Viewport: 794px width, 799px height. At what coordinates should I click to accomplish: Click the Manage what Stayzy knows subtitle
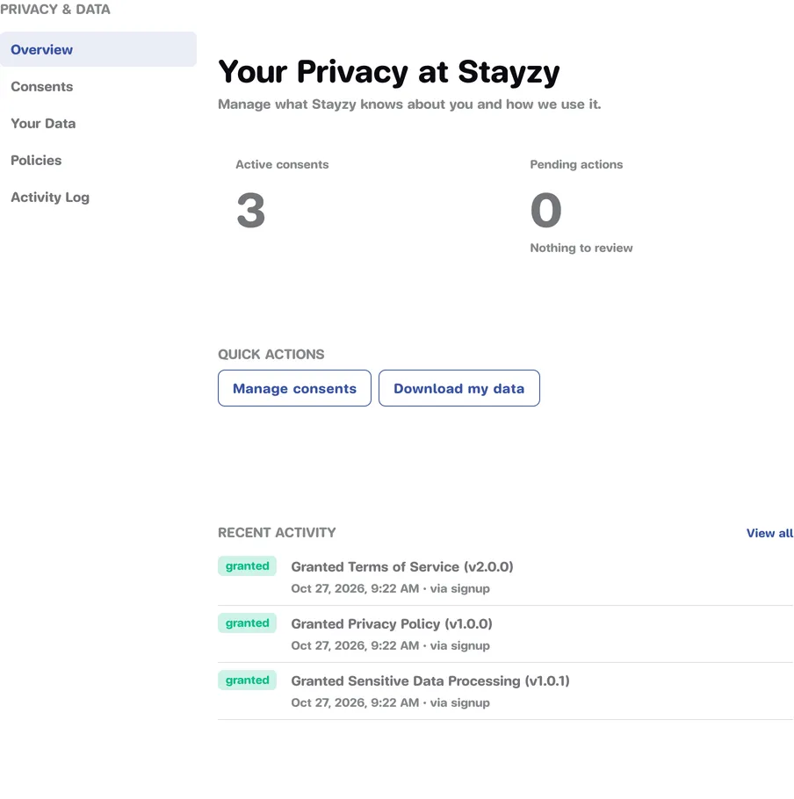[x=410, y=104]
